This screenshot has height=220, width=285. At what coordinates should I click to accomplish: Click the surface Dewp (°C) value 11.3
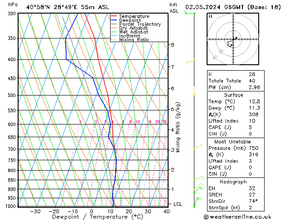tap(254, 108)
